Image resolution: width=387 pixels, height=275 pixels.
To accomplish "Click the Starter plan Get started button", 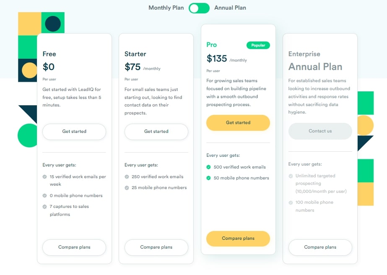I will tap(156, 132).
